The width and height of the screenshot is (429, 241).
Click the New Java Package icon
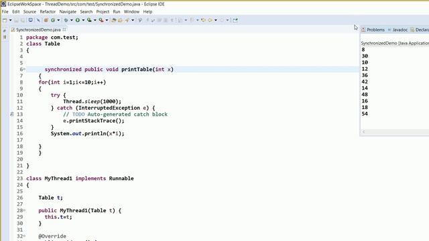tap(46, 20)
